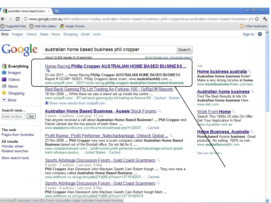Open a new tab with plus button
271x203 pixels.
(x=57, y=11)
